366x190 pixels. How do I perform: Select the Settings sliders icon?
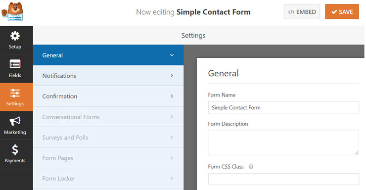click(x=15, y=93)
